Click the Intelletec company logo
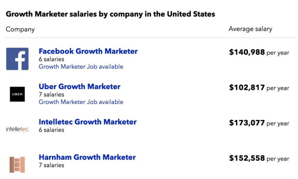 click(17, 129)
